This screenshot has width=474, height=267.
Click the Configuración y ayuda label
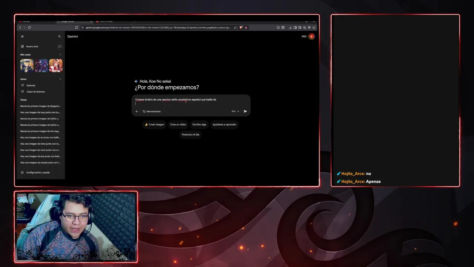38,172
